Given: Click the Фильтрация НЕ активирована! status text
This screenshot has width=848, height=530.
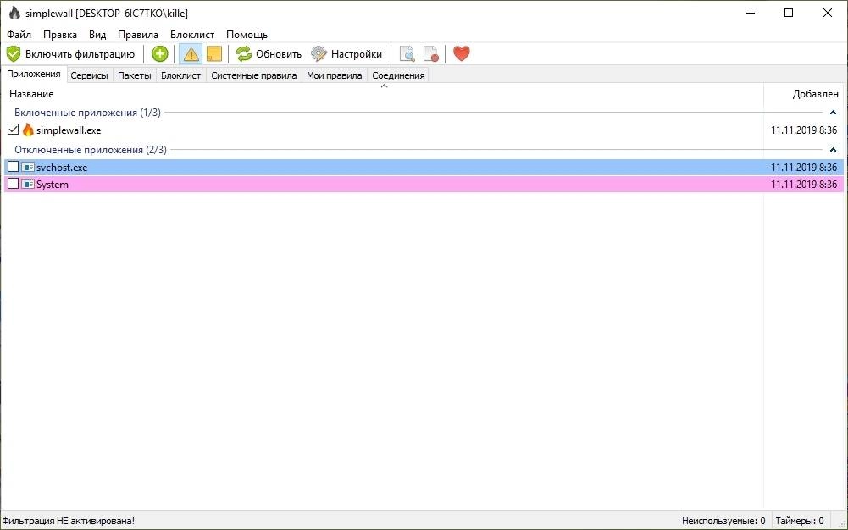Looking at the screenshot, I should (68, 521).
